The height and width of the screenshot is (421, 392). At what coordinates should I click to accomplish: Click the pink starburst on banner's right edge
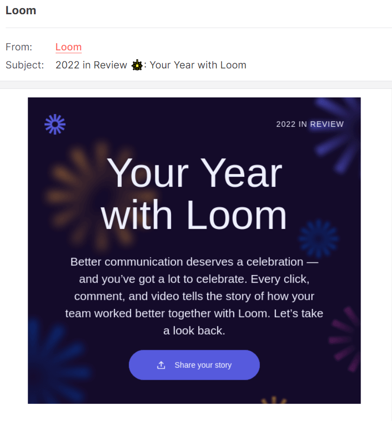[x=346, y=337]
